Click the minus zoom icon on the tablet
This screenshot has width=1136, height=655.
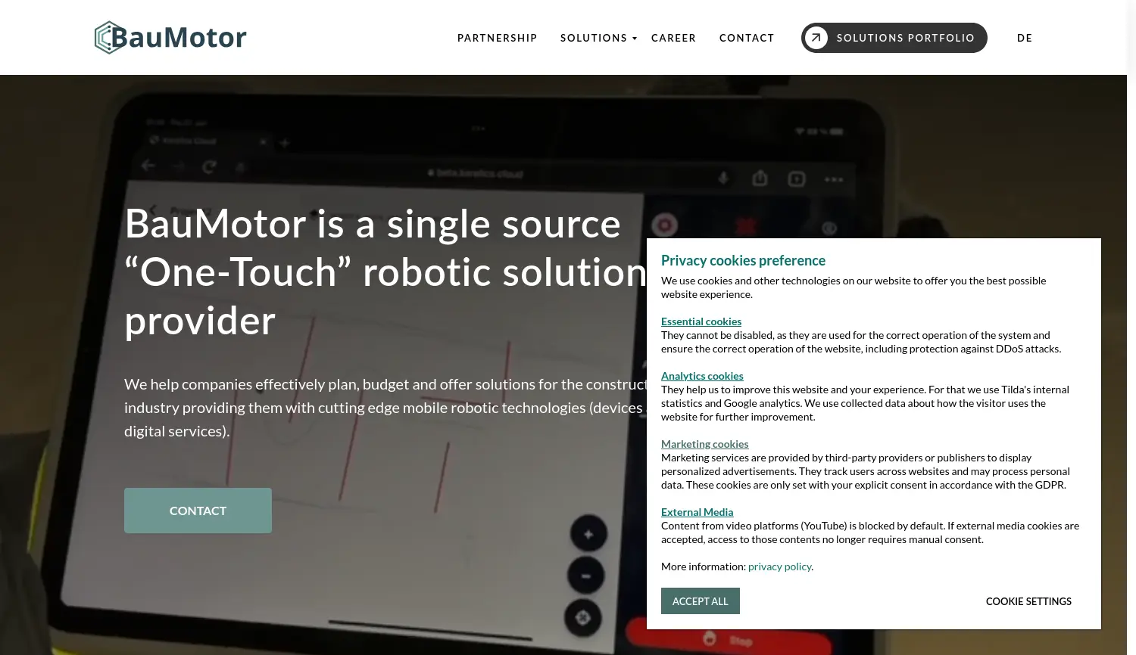[x=586, y=576]
